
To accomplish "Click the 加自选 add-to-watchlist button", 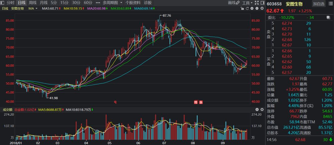I will click(x=319, y=4).
